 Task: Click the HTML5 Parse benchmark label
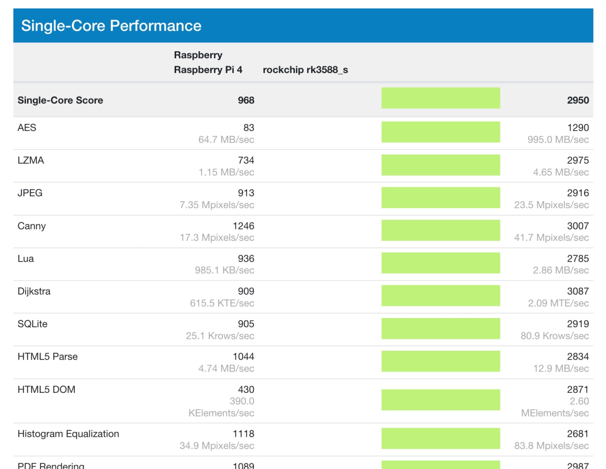click(x=47, y=357)
